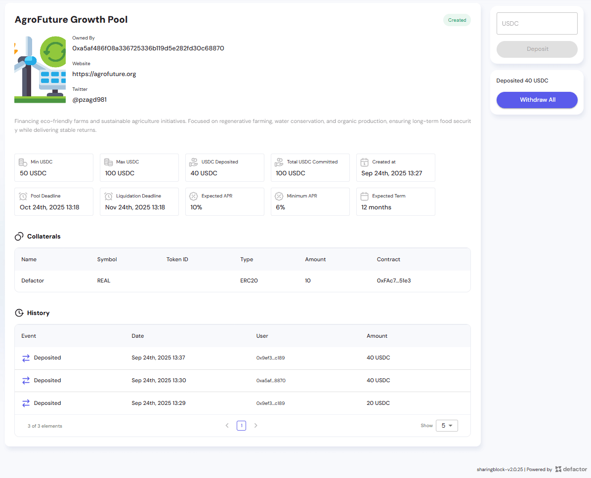The width and height of the screenshot is (591, 478).
Task: Click the Expected Term calendar icon
Action: (365, 196)
